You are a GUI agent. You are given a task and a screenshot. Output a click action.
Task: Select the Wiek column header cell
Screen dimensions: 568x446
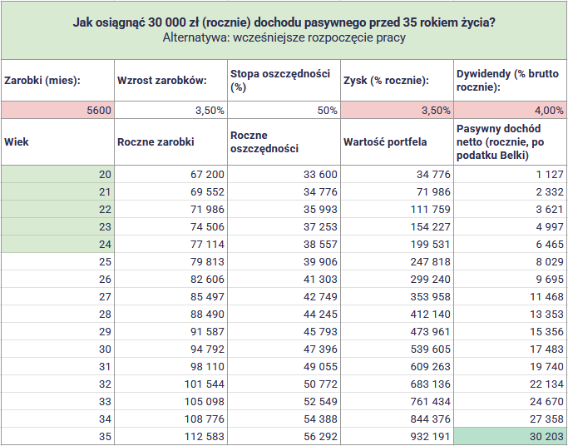(57, 142)
